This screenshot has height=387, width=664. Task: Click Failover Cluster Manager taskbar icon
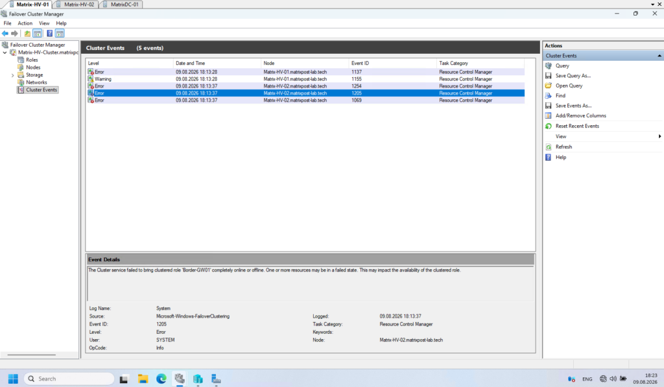180,379
